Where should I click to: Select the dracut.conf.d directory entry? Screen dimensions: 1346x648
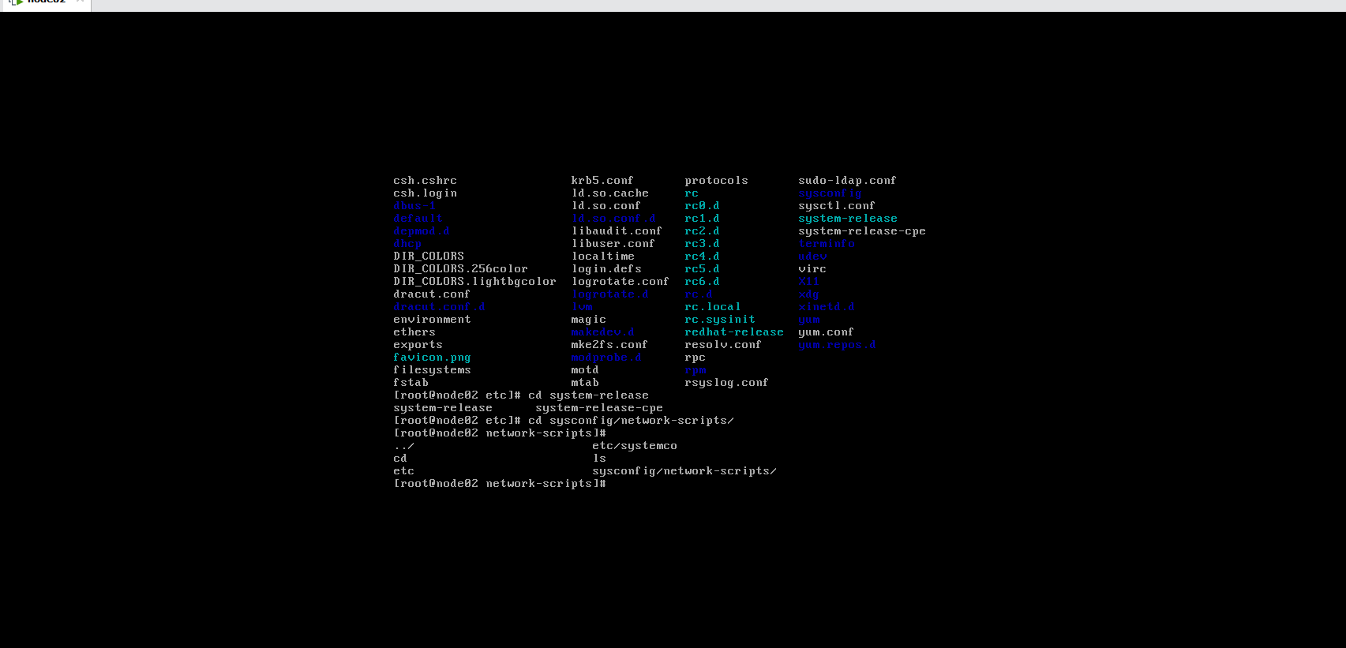pyautogui.click(x=439, y=307)
